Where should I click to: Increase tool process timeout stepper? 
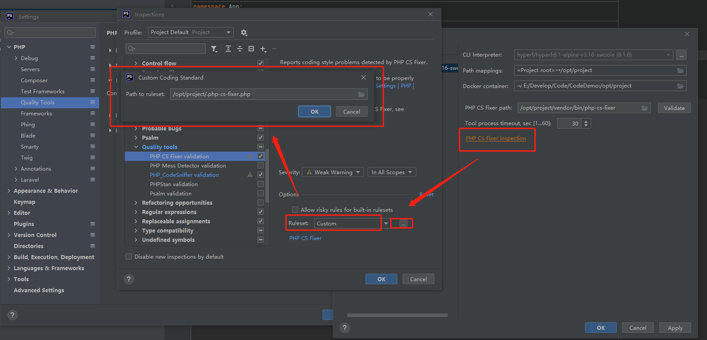pos(586,121)
